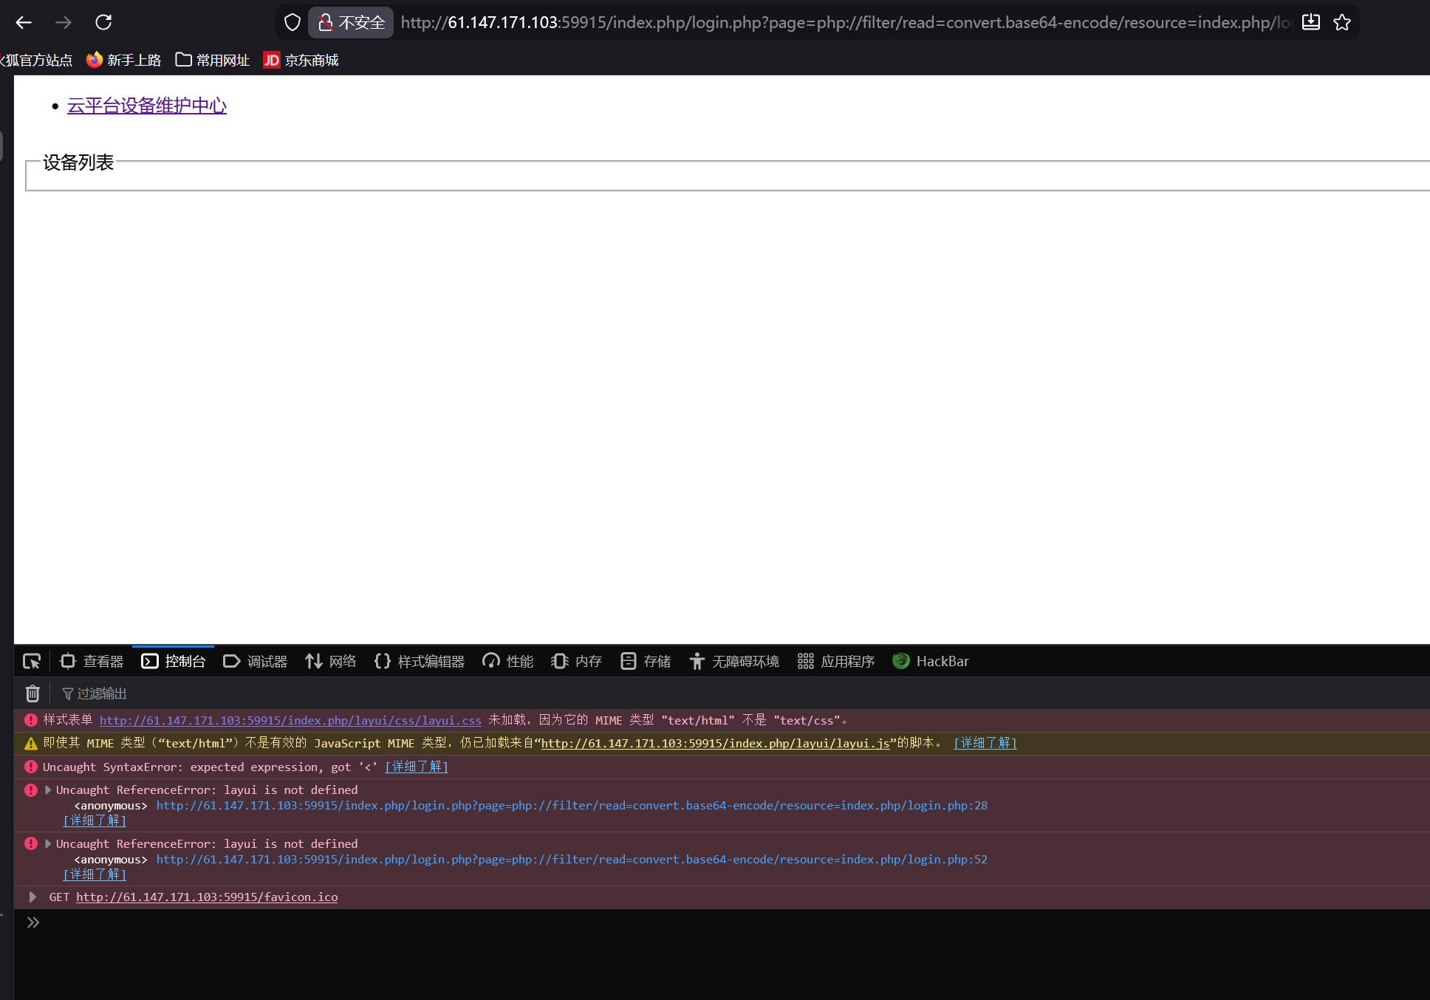The height and width of the screenshot is (1000, 1430).
Task: Click the download/save icon in the address bar
Action: click(1310, 22)
